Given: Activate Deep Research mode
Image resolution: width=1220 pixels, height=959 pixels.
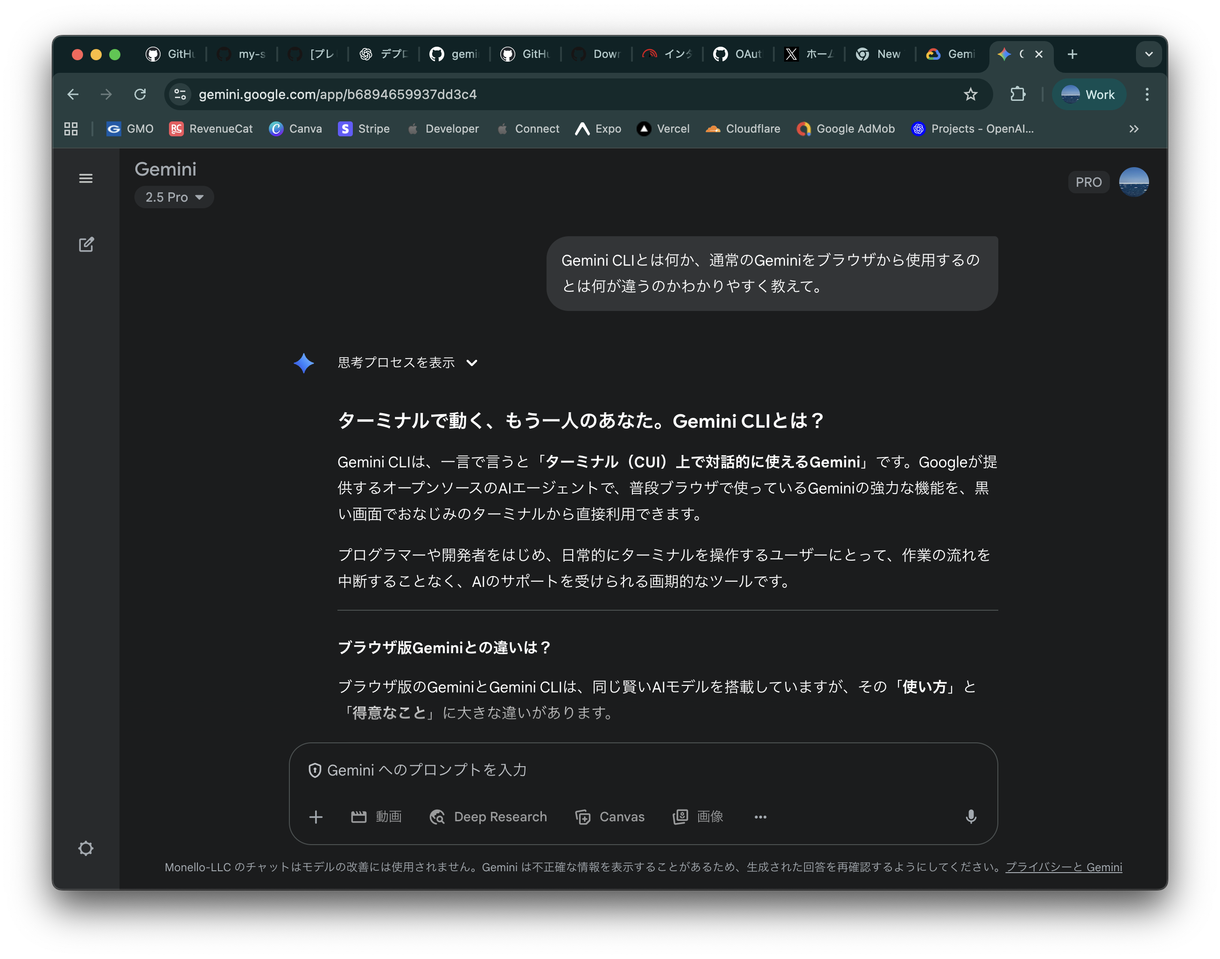Looking at the screenshot, I should click(488, 817).
